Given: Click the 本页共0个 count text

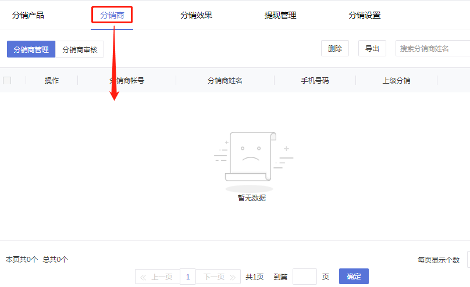Looking at the screenshot, I should click(22, 260).
